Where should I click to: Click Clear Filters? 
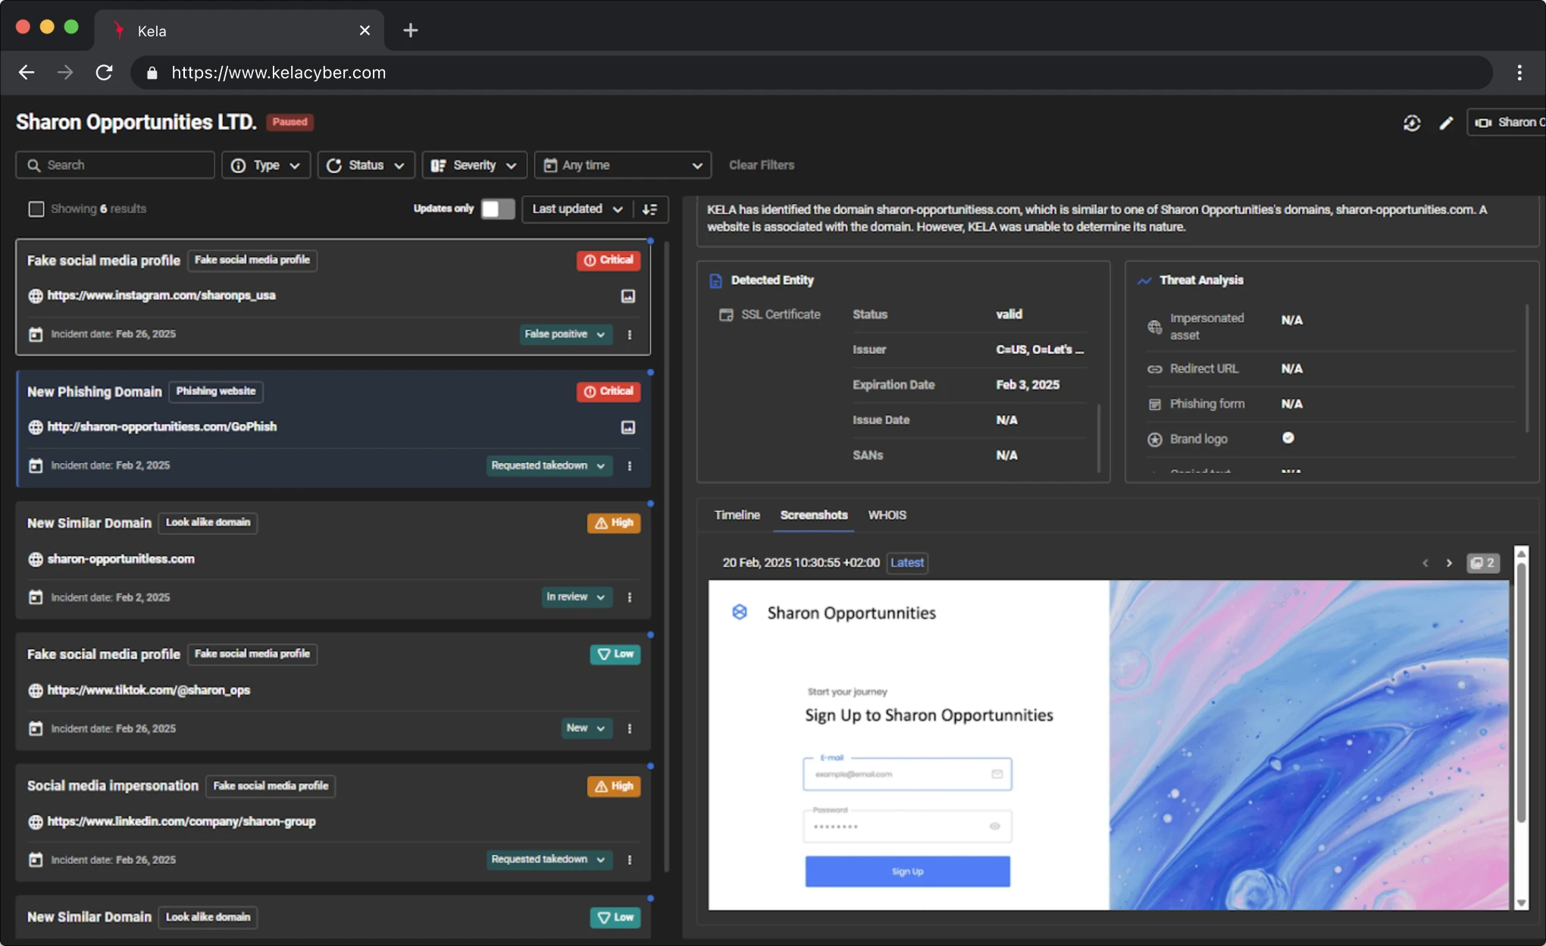click(x=762, y=165)
